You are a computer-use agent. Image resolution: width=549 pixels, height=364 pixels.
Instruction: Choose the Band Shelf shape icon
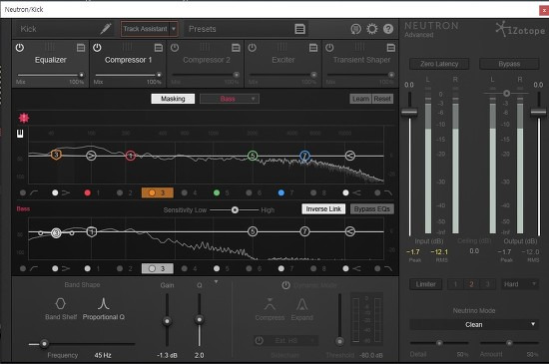(61, 303)
